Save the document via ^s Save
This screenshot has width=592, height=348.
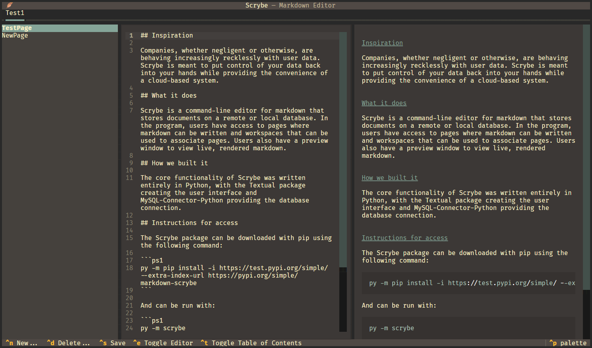point(112,343)
